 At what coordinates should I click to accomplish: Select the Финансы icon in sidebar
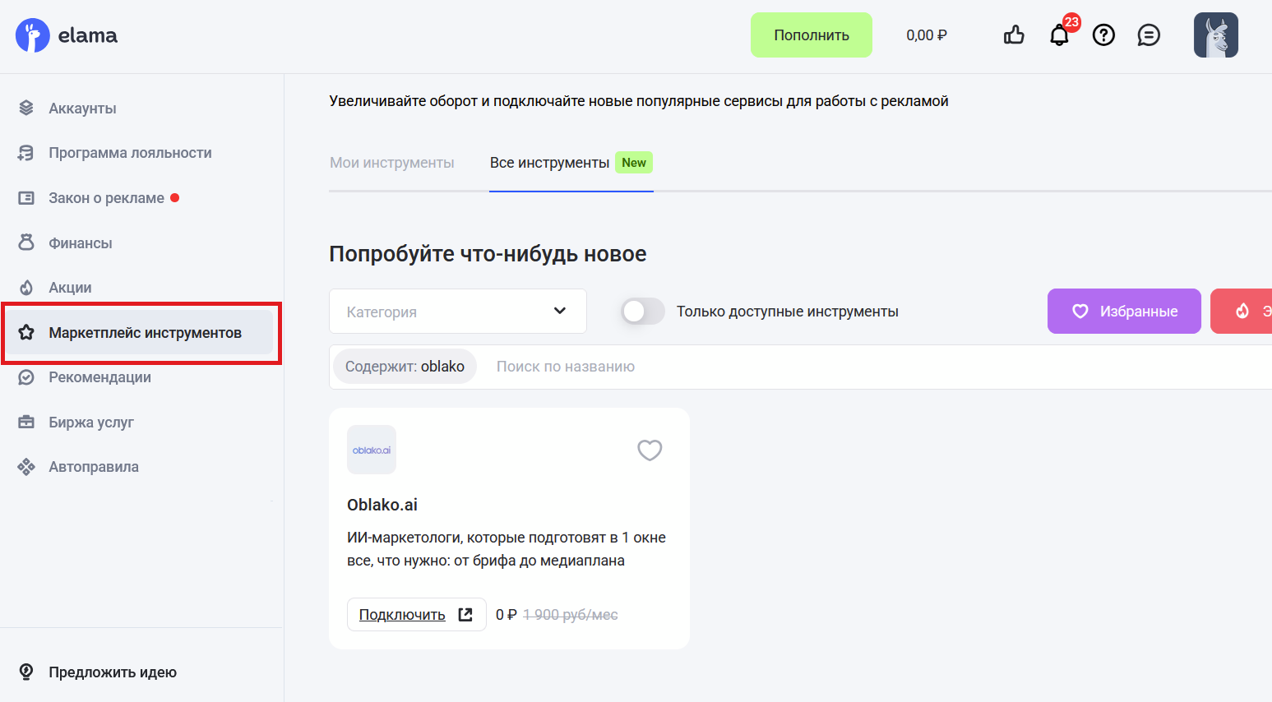(x=25, y=242)
